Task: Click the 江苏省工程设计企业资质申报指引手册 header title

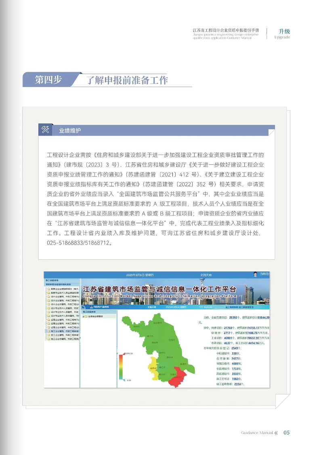Action: coord(226,30)
